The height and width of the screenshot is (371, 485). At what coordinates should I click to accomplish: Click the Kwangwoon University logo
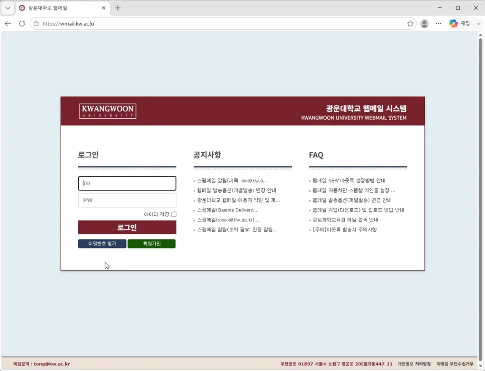108,111
